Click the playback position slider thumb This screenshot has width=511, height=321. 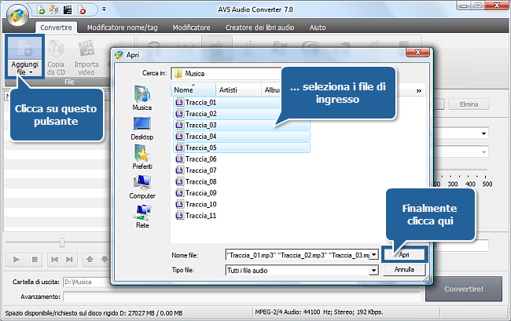point(62,243)
